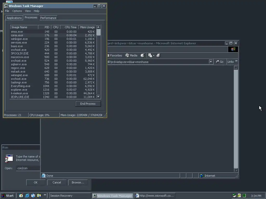Viewport: 266px width, 199px height.
Task: Click the Go button in Internet Explorer
Action: pyautogui.click(x=220, y=62)
